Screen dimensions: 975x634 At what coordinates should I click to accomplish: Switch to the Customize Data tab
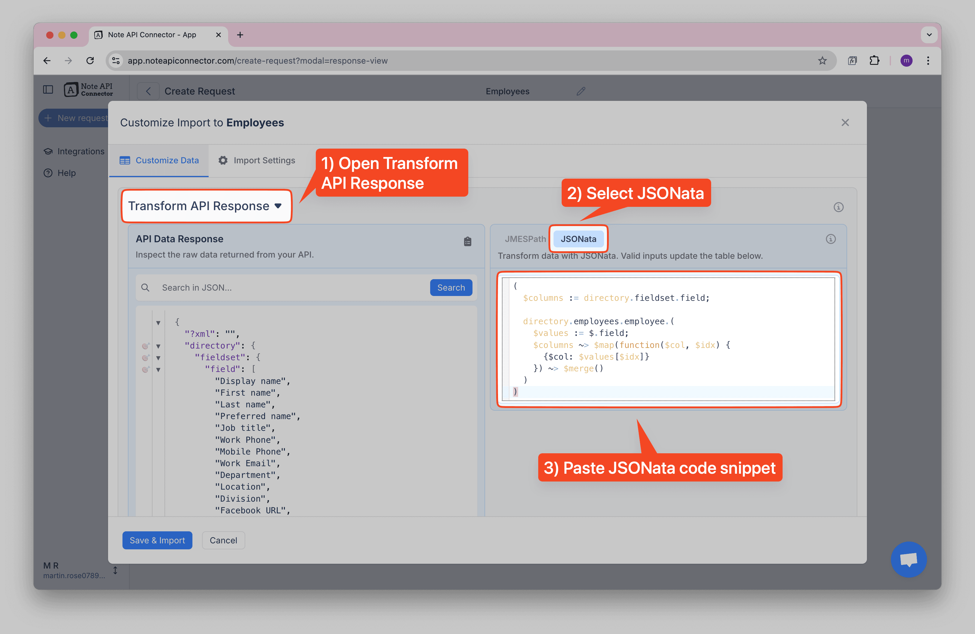(x=159, y=160)
